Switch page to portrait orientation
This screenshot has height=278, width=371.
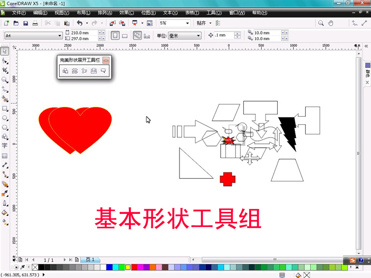(x=115, y=36)
